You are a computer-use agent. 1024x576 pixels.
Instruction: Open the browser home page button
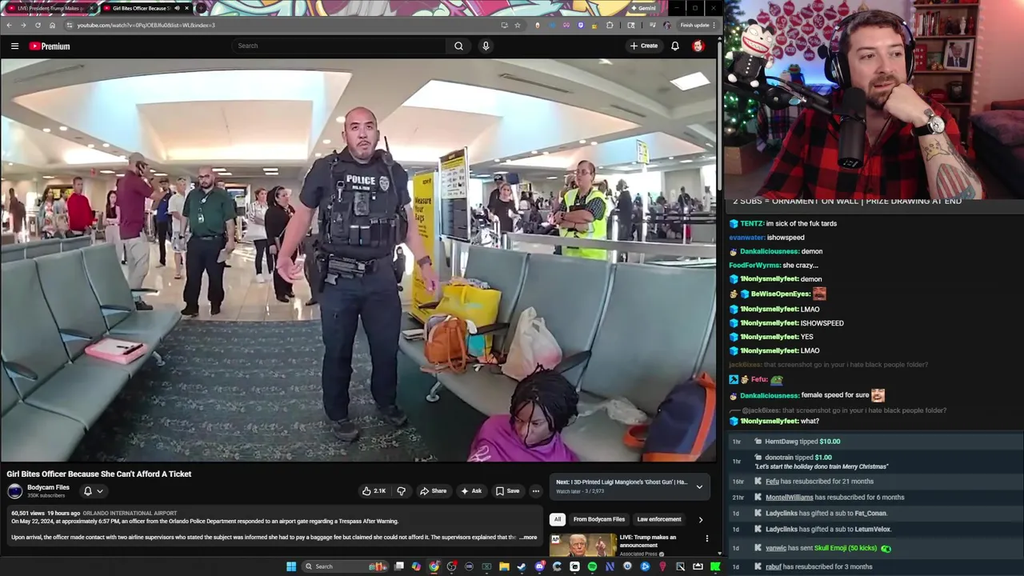click(x=52, y=25)
